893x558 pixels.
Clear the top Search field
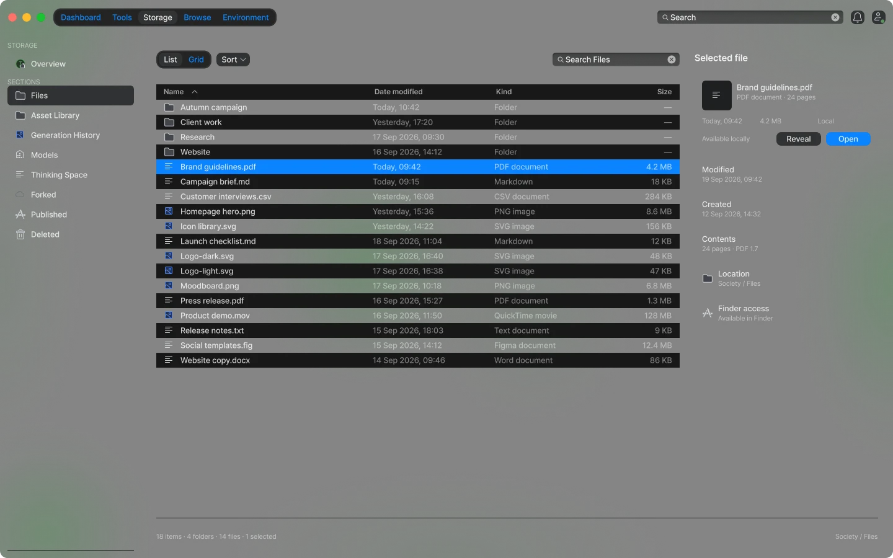pyautogui.click(x=835, y=17)
